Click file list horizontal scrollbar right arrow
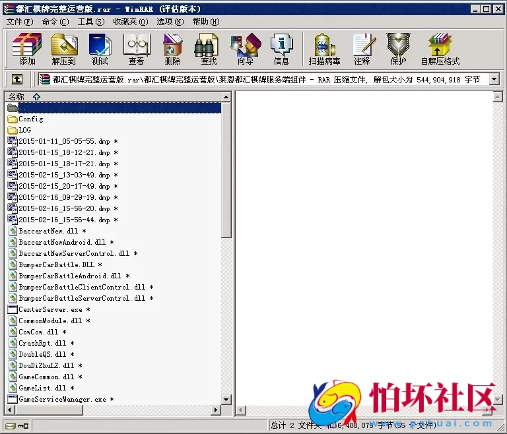This screenshot has width=507, height=434. point(215,410)
